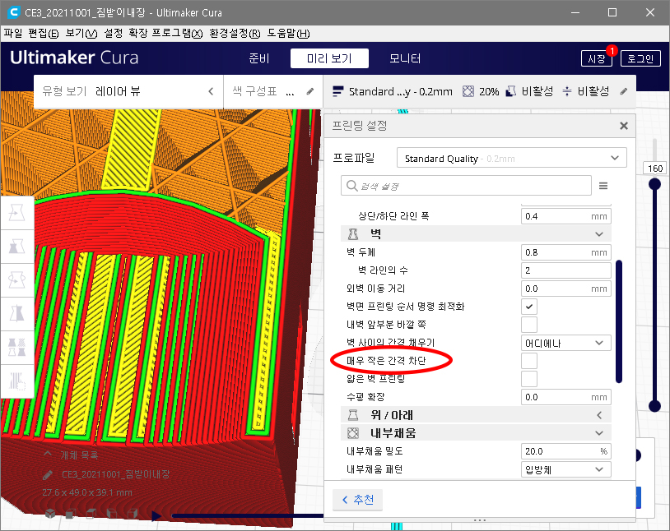Open 벽 사이의 간격 채우기 dropdown
Image resolution: width=670 pixels, height=531 pixels.
565,343
